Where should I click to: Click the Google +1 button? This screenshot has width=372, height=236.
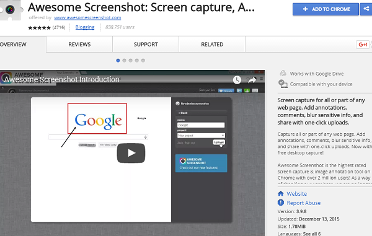pos(363,45)
